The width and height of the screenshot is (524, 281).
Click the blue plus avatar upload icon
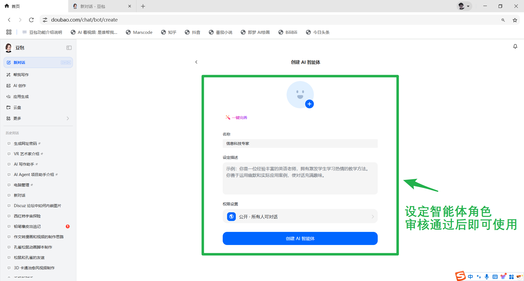click(309, 104)
